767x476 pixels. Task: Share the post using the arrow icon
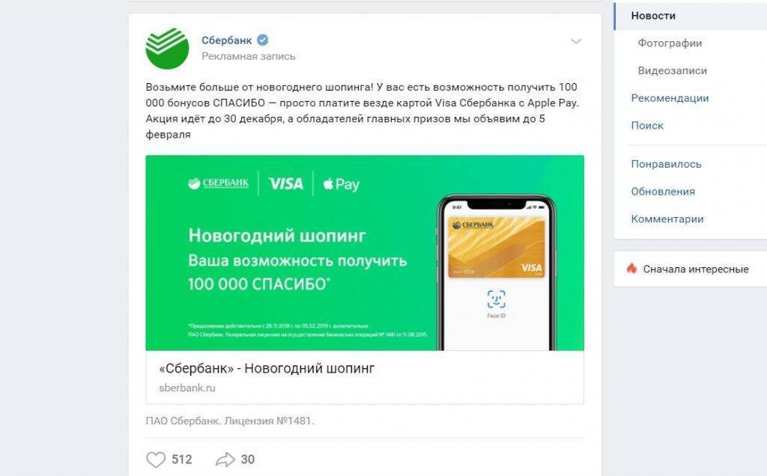pyautogui.click(x=225, y=460)
